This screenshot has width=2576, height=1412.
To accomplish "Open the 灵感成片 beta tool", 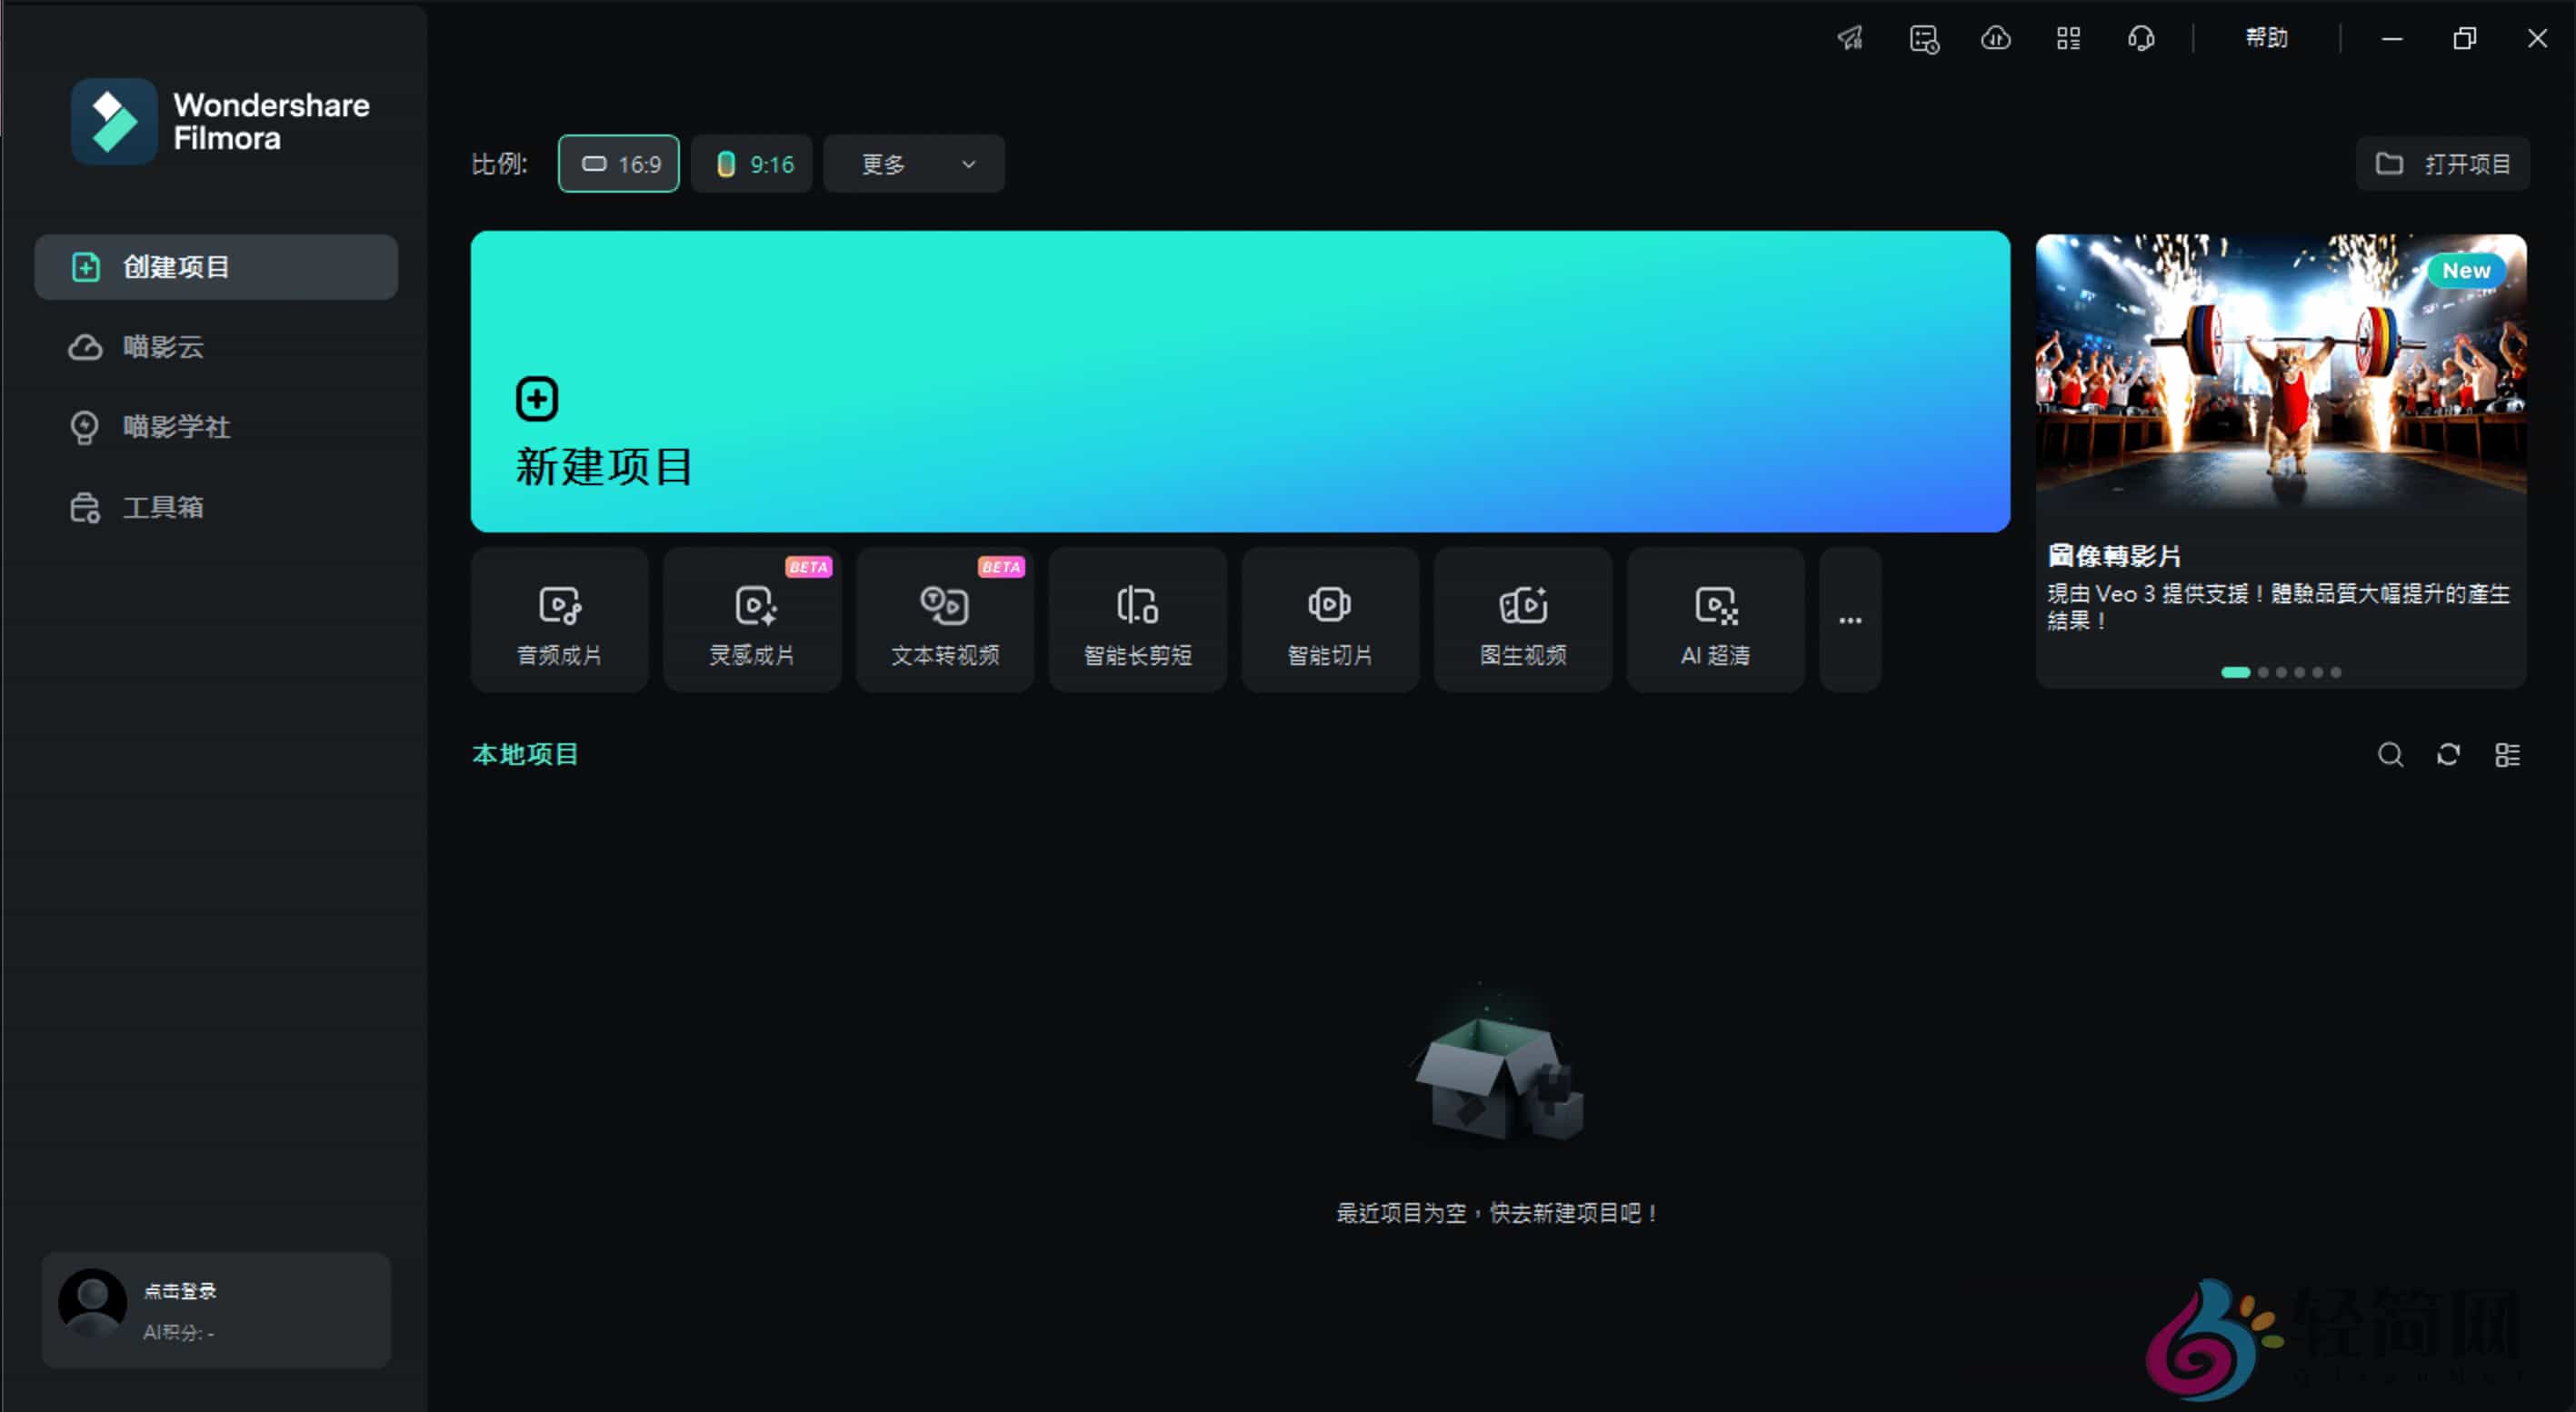I will point(751,620).
